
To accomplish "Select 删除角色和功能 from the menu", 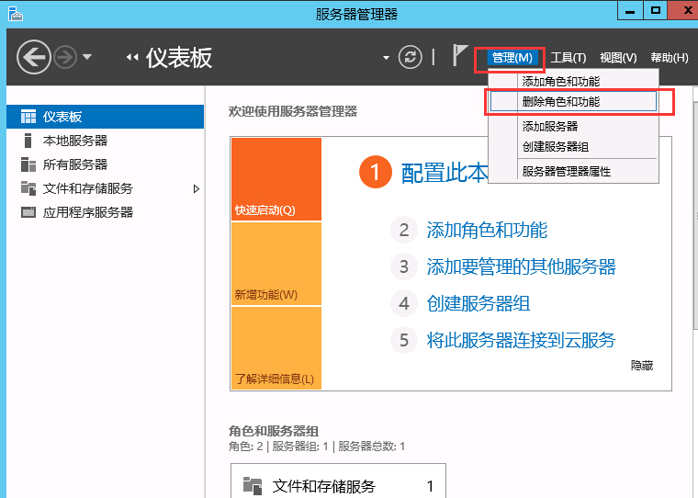I will coord(560,101).
